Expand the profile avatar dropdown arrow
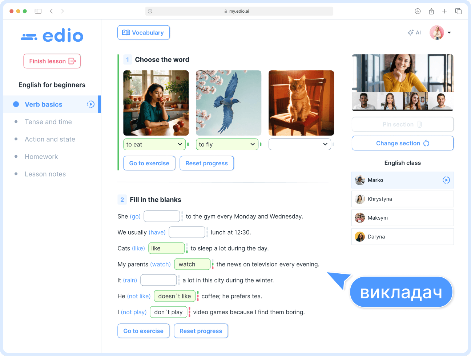The height and width of the screenshot is (356, 471). click(450, 33)
